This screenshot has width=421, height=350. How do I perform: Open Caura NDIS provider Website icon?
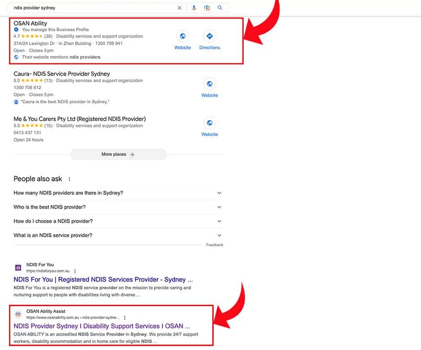pos(210,84)
